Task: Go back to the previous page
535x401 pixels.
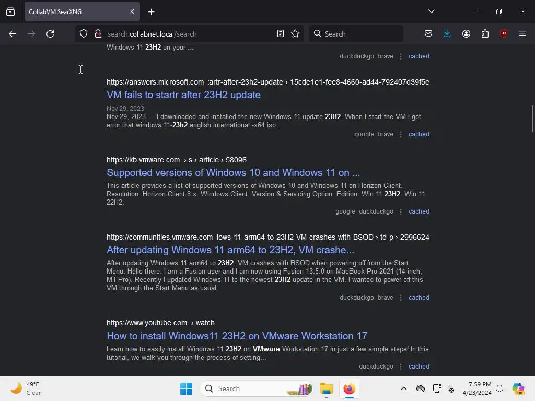Action: pyautogui.click(x=13, y=34)
